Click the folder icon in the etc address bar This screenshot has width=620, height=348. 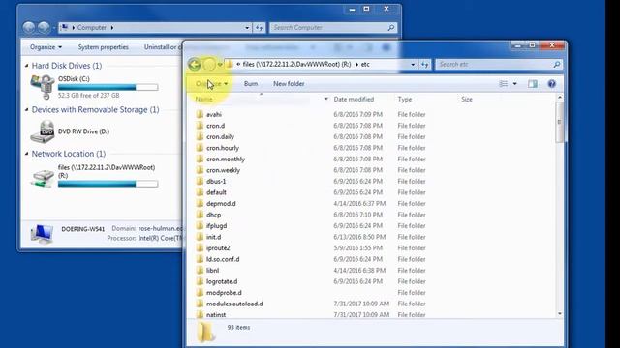click(x=230, y=65)
